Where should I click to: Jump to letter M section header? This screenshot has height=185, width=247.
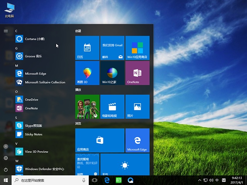[x=17, y=66]
